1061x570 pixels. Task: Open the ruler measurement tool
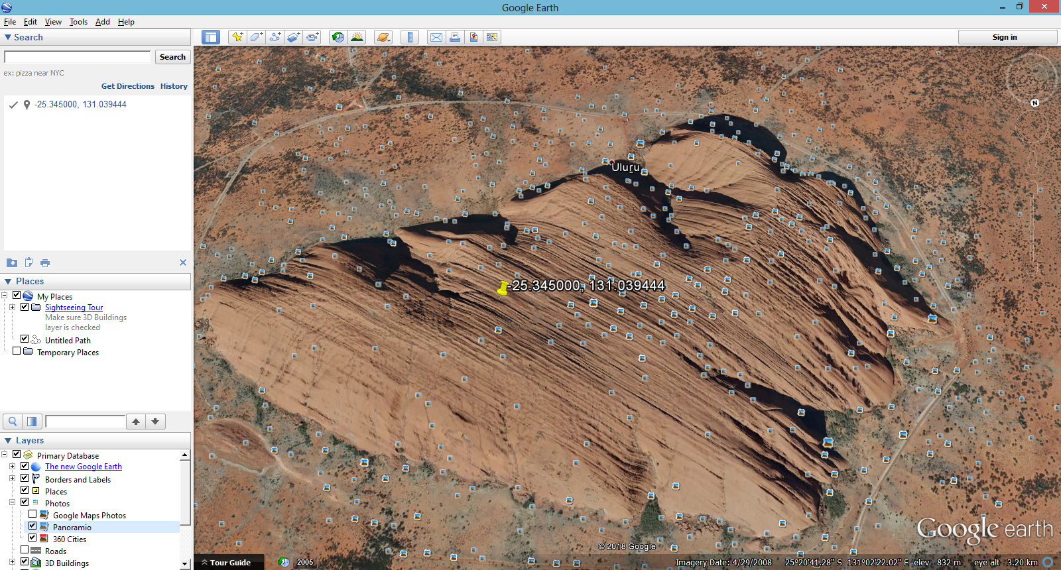pyautogui.click(x=410, y=37)
